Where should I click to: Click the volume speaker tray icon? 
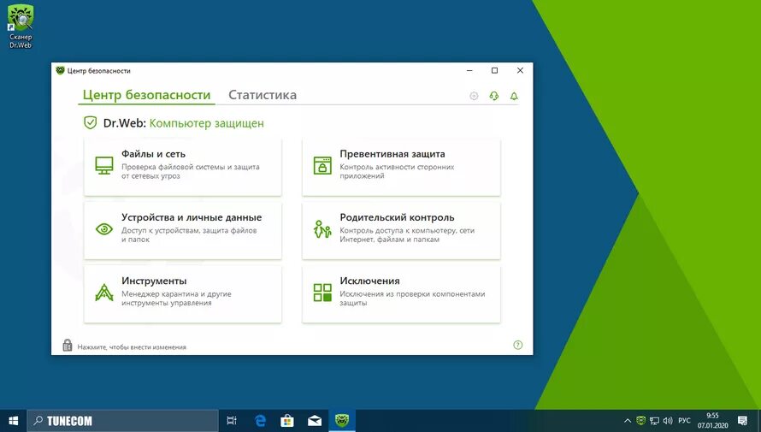[668, 421]
